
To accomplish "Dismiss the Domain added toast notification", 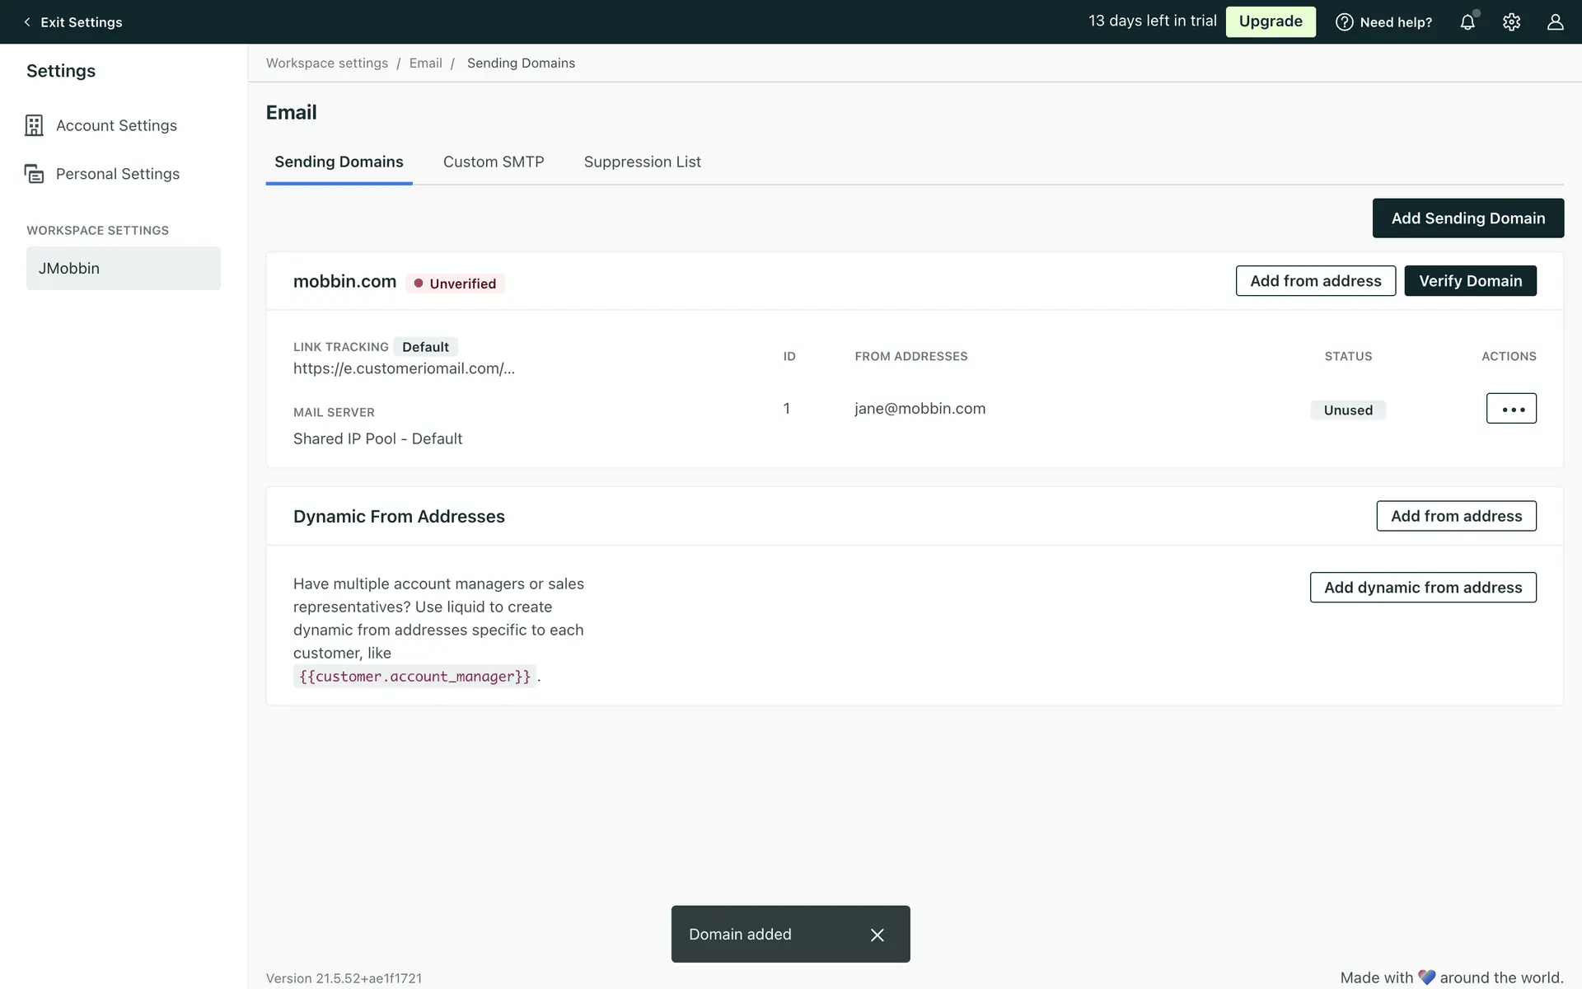I will point(877,935).
